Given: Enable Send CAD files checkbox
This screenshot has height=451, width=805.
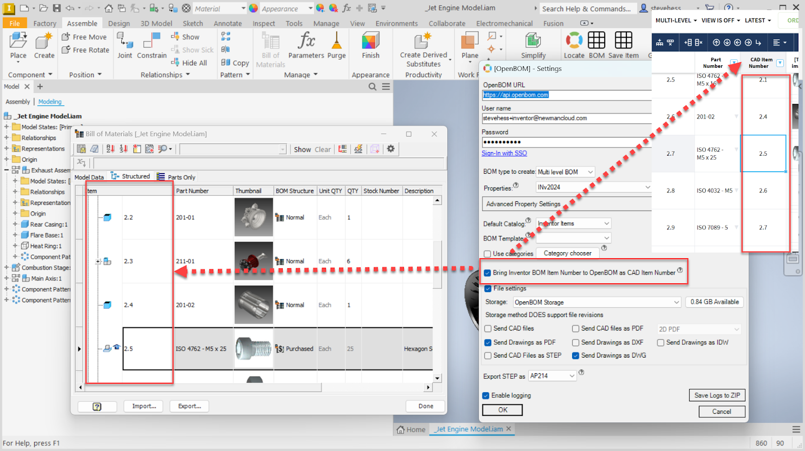Looking at the screenshot, I should pos(488,328).
